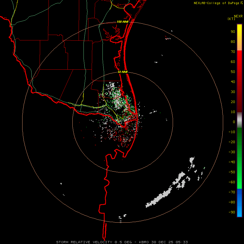The width and height of the screenshot is (244, 244).
Task: Click the 30 value on the velocity scale
Action: [x=233, y=92]
